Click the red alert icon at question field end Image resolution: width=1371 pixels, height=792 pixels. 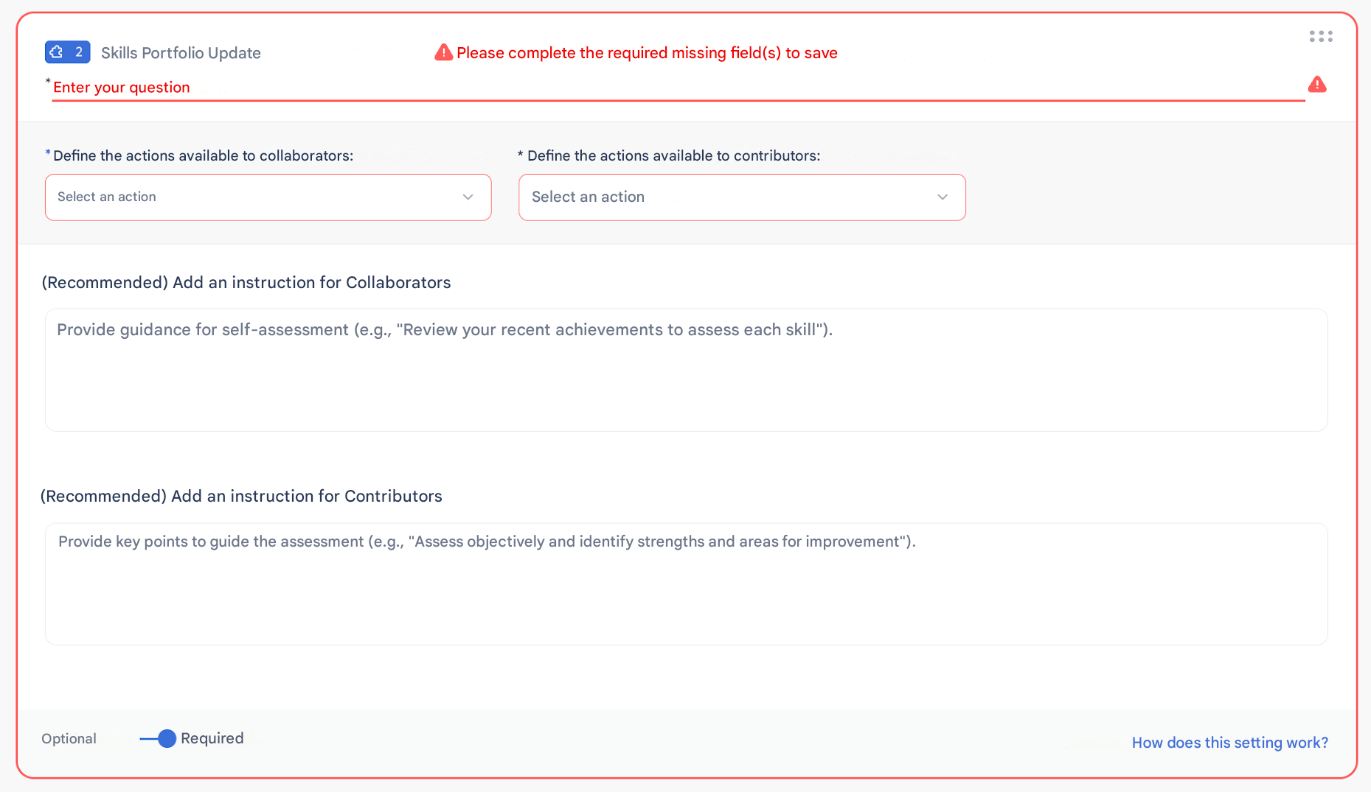click(x=1316, y=85)
